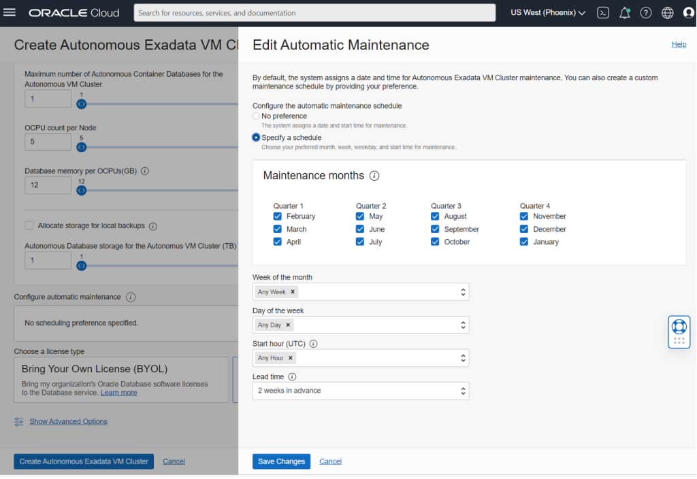This screenshot has width=697, height=479.
Task: Open the language globe icon
Action: click(x=667, y=12)
